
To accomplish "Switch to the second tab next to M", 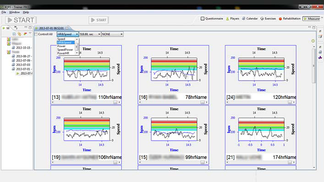I will [x=16, y=28].
